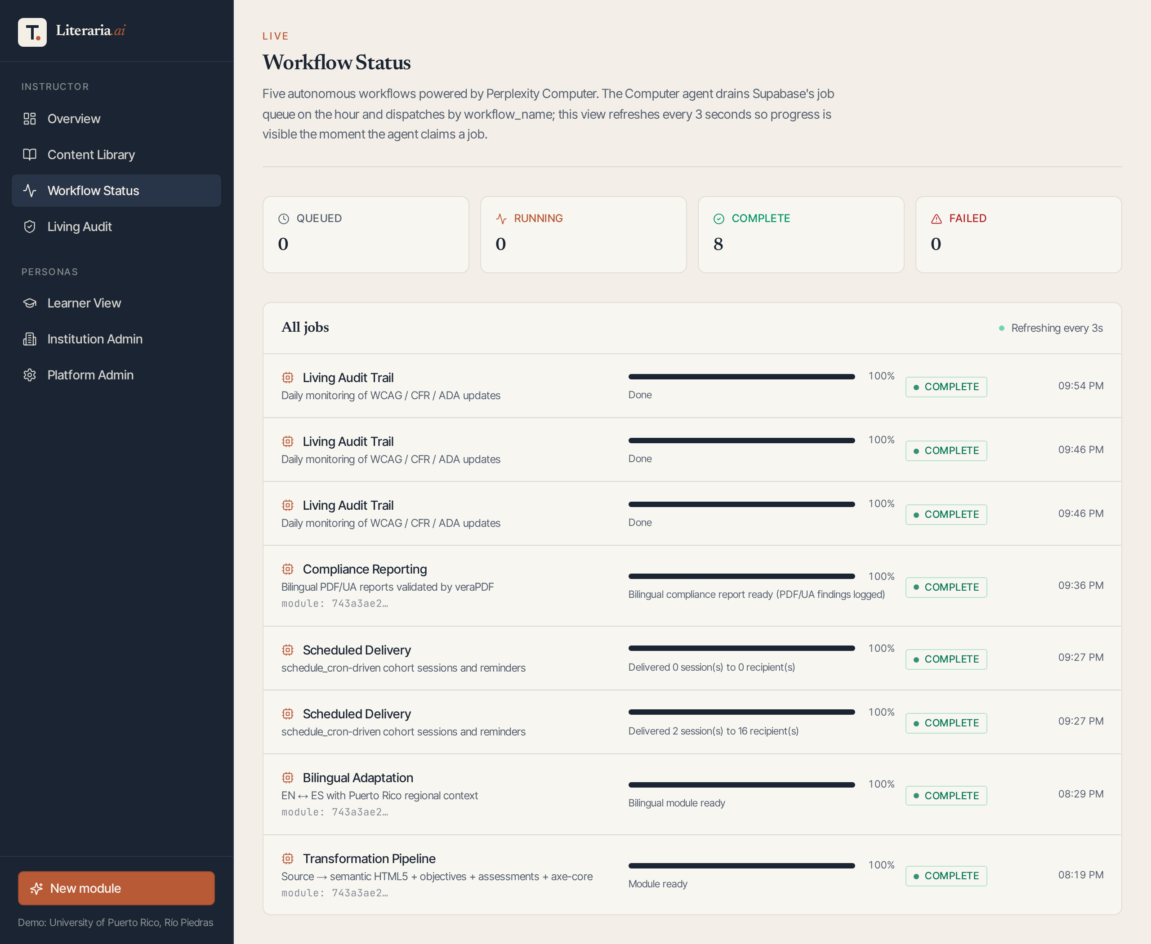Open Platform Admin persona
This screenshot has width=1151, height=944.
(x=116, y=374)
